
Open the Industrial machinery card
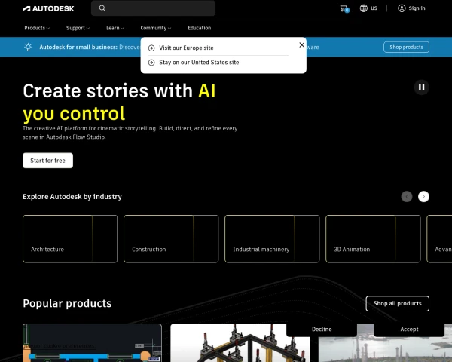(272, 239)
